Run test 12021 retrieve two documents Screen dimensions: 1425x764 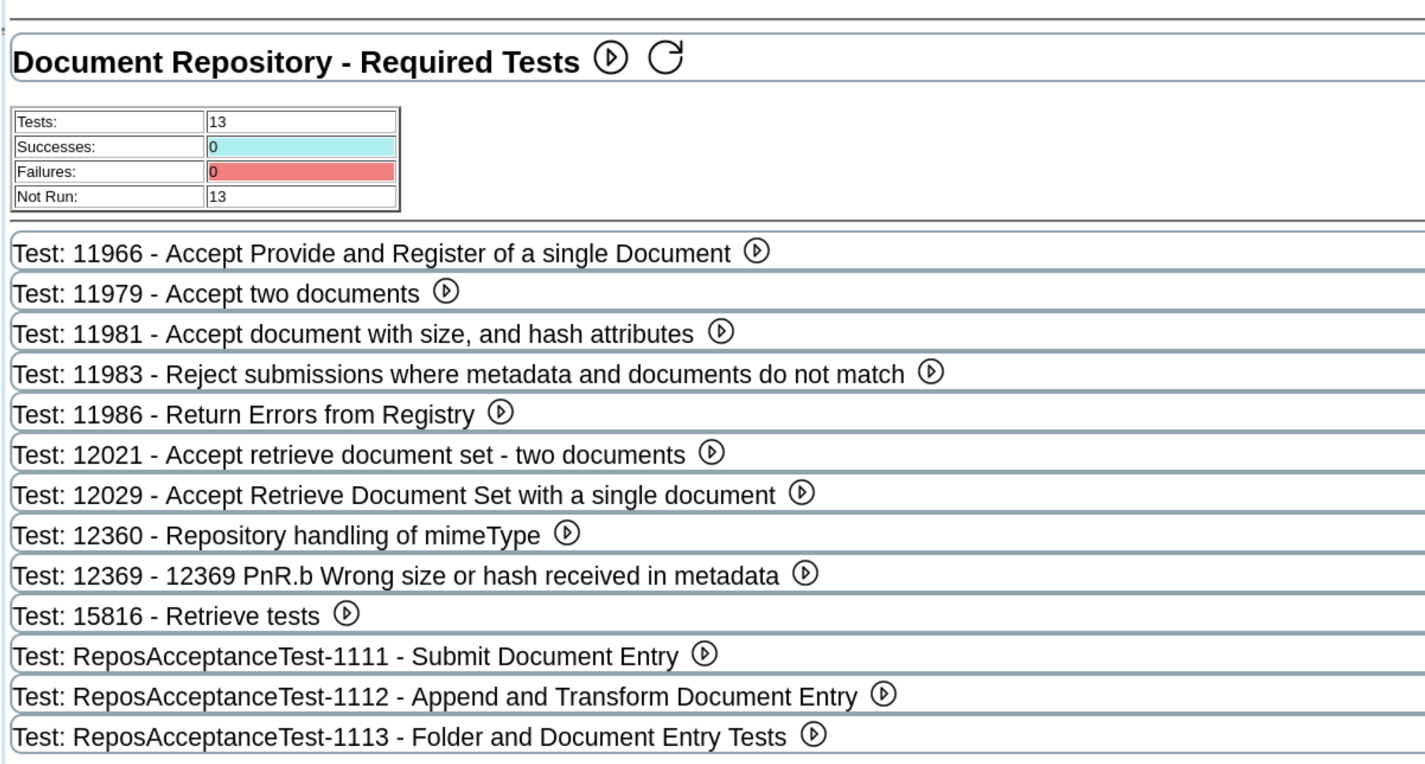711,453
